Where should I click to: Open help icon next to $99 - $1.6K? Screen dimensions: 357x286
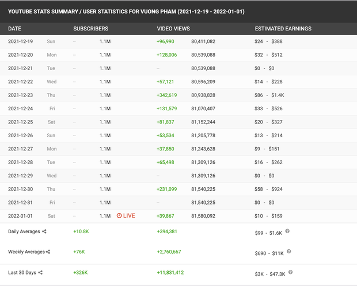pos(287,231)
